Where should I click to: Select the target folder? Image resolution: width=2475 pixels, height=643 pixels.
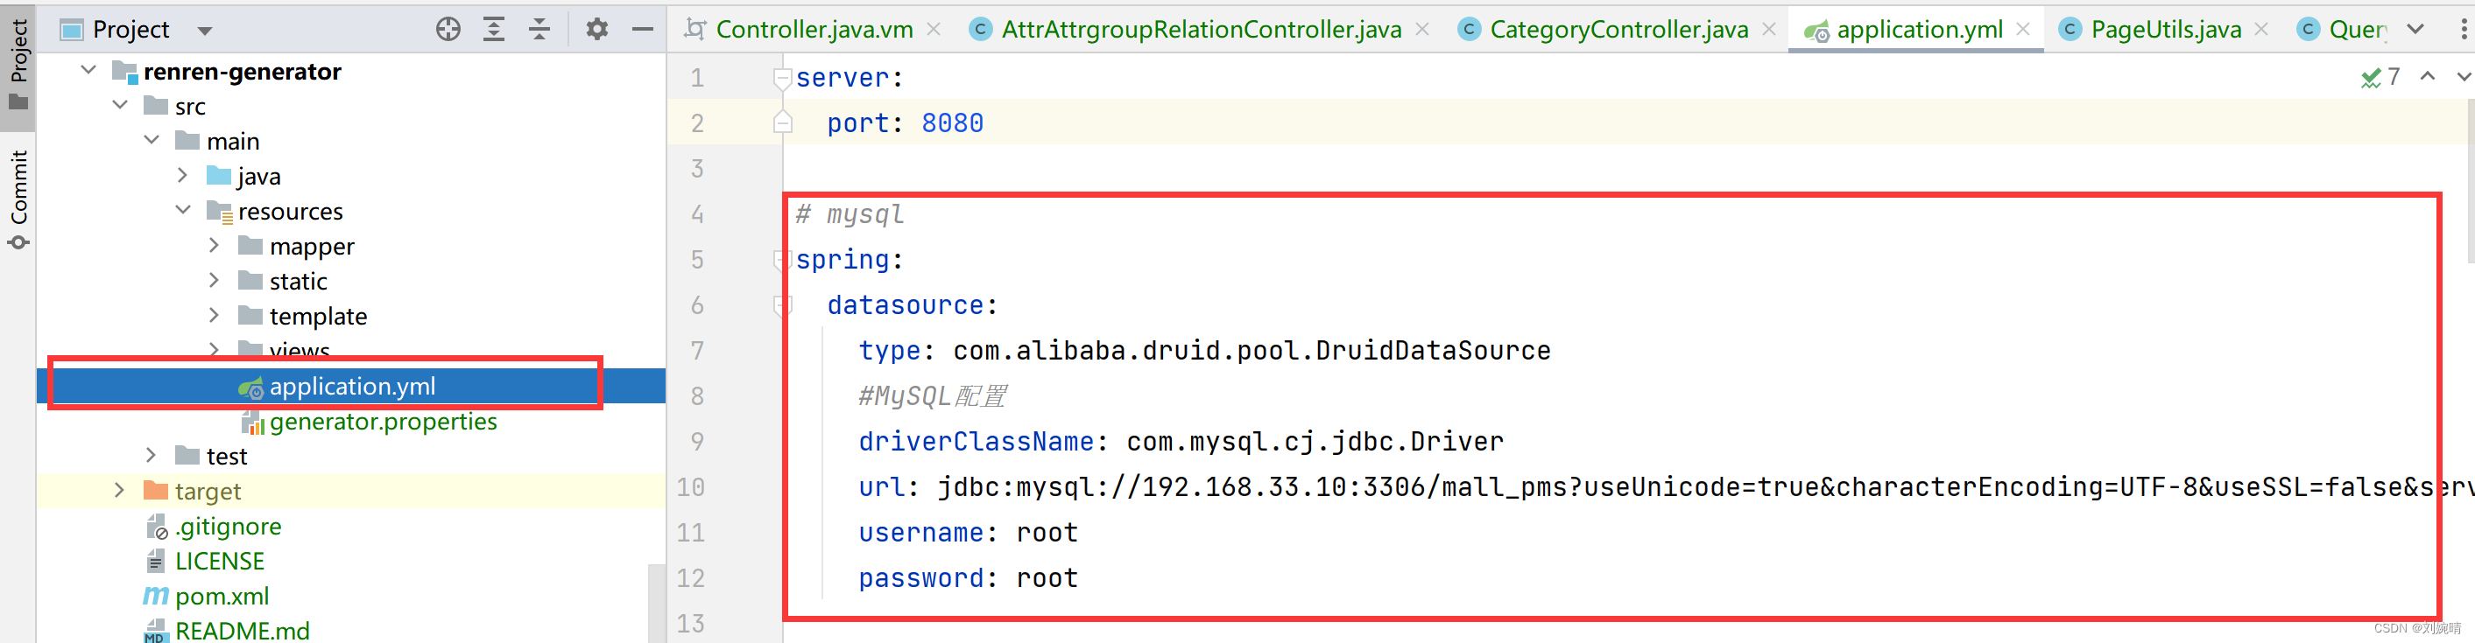point(192,492)
